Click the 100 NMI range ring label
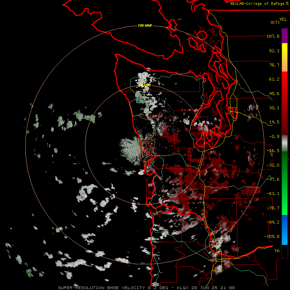290x290 pixels. [145, 25]
